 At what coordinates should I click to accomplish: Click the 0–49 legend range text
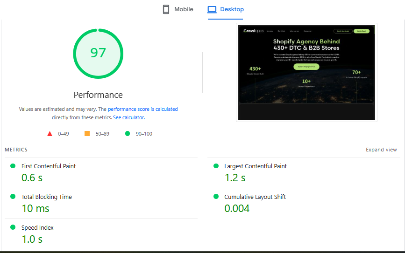click(63, 134)
